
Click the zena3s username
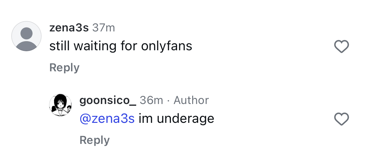coord(69,28)
